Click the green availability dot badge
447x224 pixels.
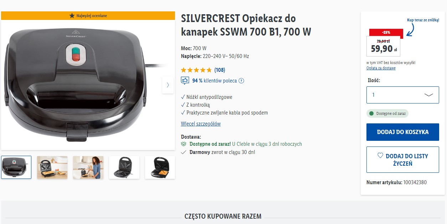point(387,113)
